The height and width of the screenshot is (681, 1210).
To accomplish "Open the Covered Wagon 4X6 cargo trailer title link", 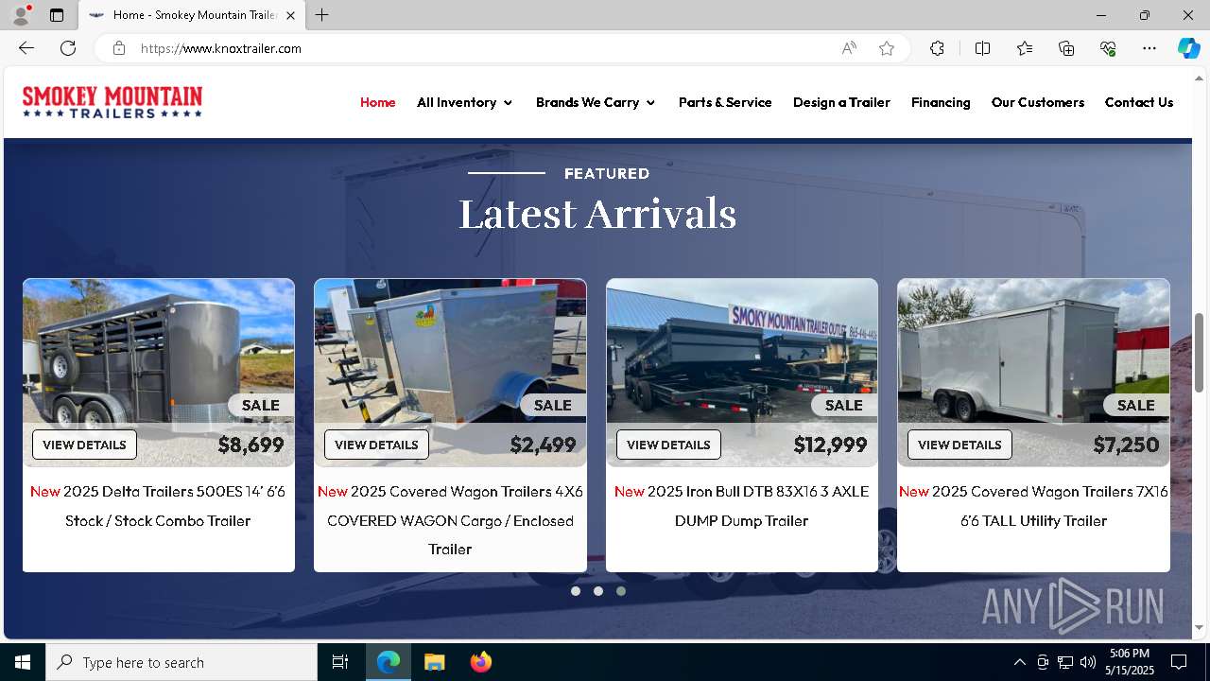I will click(x=450, y=520).
